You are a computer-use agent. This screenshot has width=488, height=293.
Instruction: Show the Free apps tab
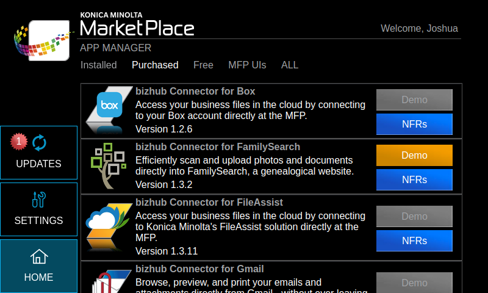pyautogui.click(x=203, y=65)
